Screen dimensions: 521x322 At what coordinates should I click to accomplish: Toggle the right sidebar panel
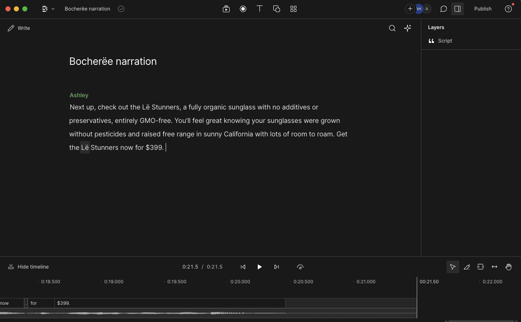pos(458,8)
